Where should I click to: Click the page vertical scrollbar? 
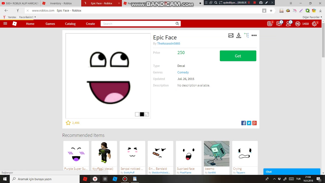tap(323, 41)
